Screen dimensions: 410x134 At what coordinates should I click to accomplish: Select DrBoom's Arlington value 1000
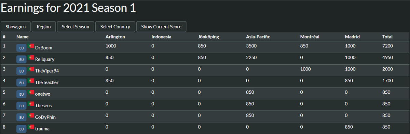tap(111, 46)
